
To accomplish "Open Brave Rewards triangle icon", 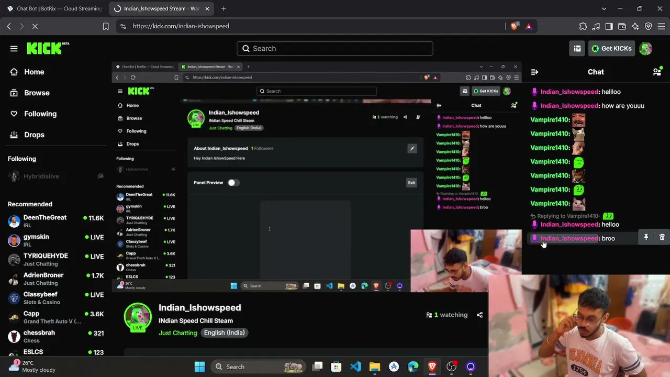I will coord(529,26).
